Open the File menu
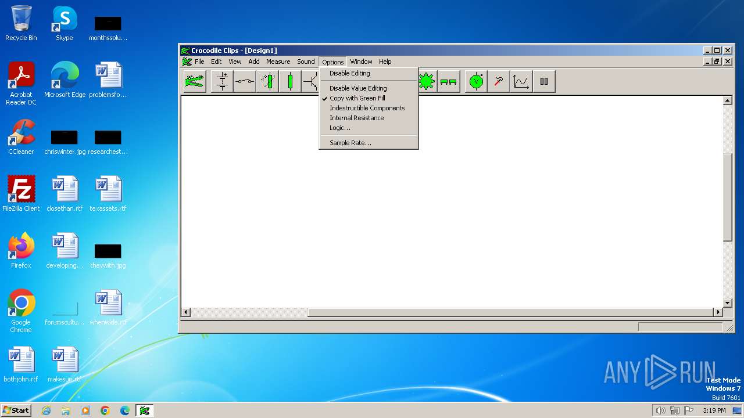 [199, 62]
